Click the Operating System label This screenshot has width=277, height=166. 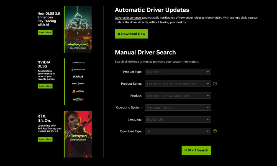click(x=129, y=107)
